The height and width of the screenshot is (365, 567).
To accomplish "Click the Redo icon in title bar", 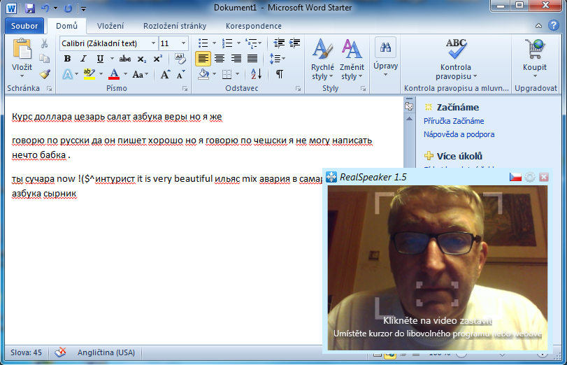I will (68, 8).
